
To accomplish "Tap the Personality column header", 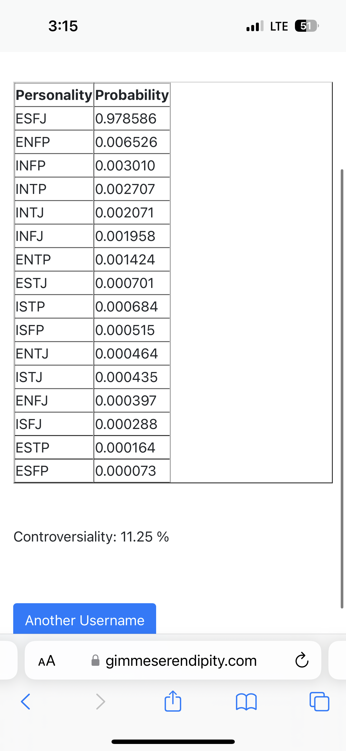I will click(x=54, y=95).
